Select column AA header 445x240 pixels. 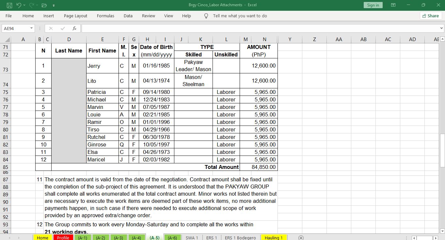[339, 39]
